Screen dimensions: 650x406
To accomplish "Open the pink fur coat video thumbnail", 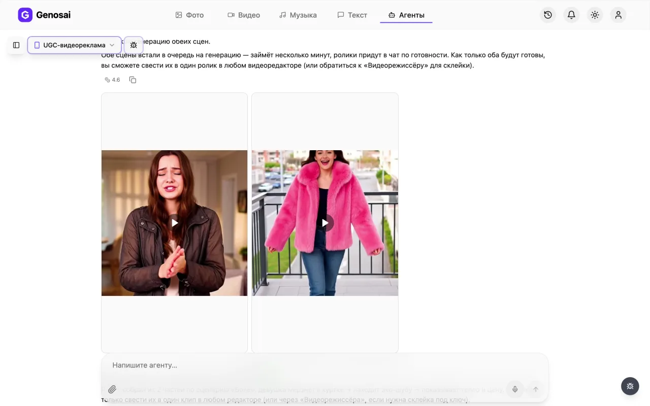I will pos(325,223).
